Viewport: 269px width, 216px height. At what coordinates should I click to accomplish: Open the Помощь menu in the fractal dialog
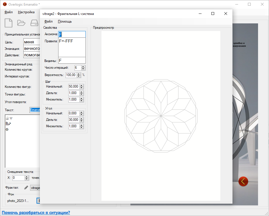click(x=65, y=21)
